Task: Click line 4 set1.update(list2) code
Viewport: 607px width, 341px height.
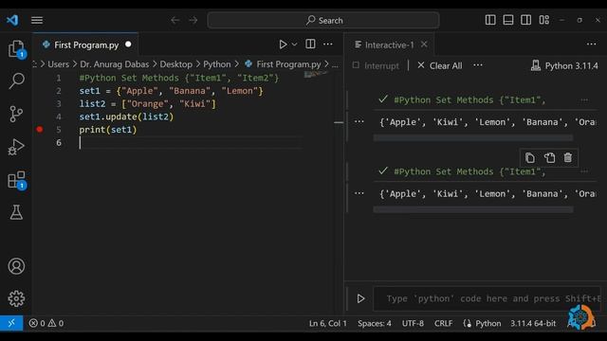Action: [126, 117]
